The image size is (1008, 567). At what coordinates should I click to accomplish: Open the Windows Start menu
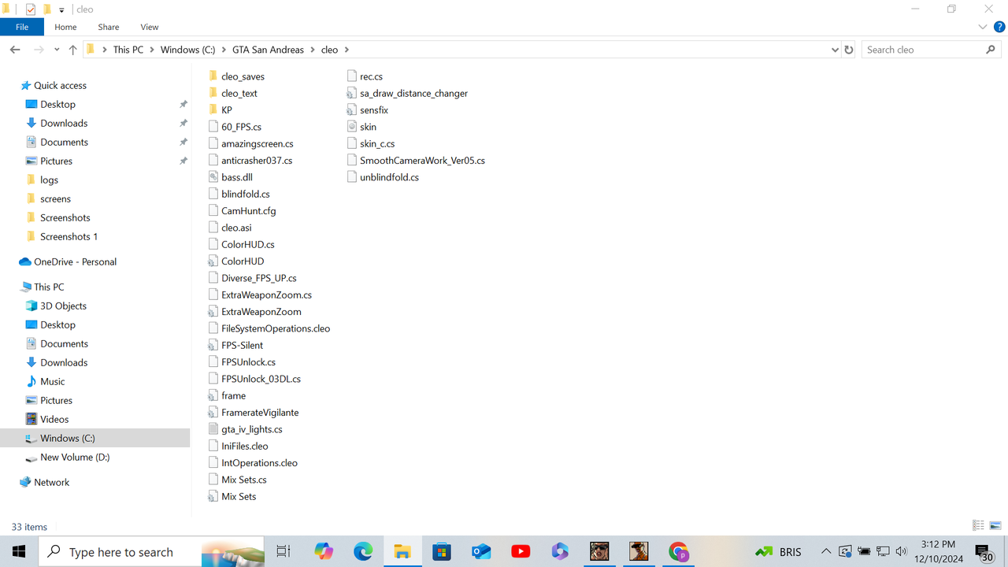(x=19, y=551)
